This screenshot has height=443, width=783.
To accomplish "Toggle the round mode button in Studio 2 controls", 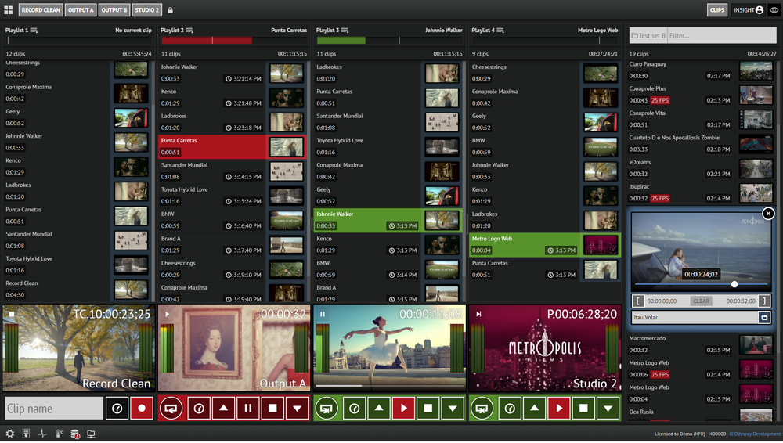I will coord(482,409).
